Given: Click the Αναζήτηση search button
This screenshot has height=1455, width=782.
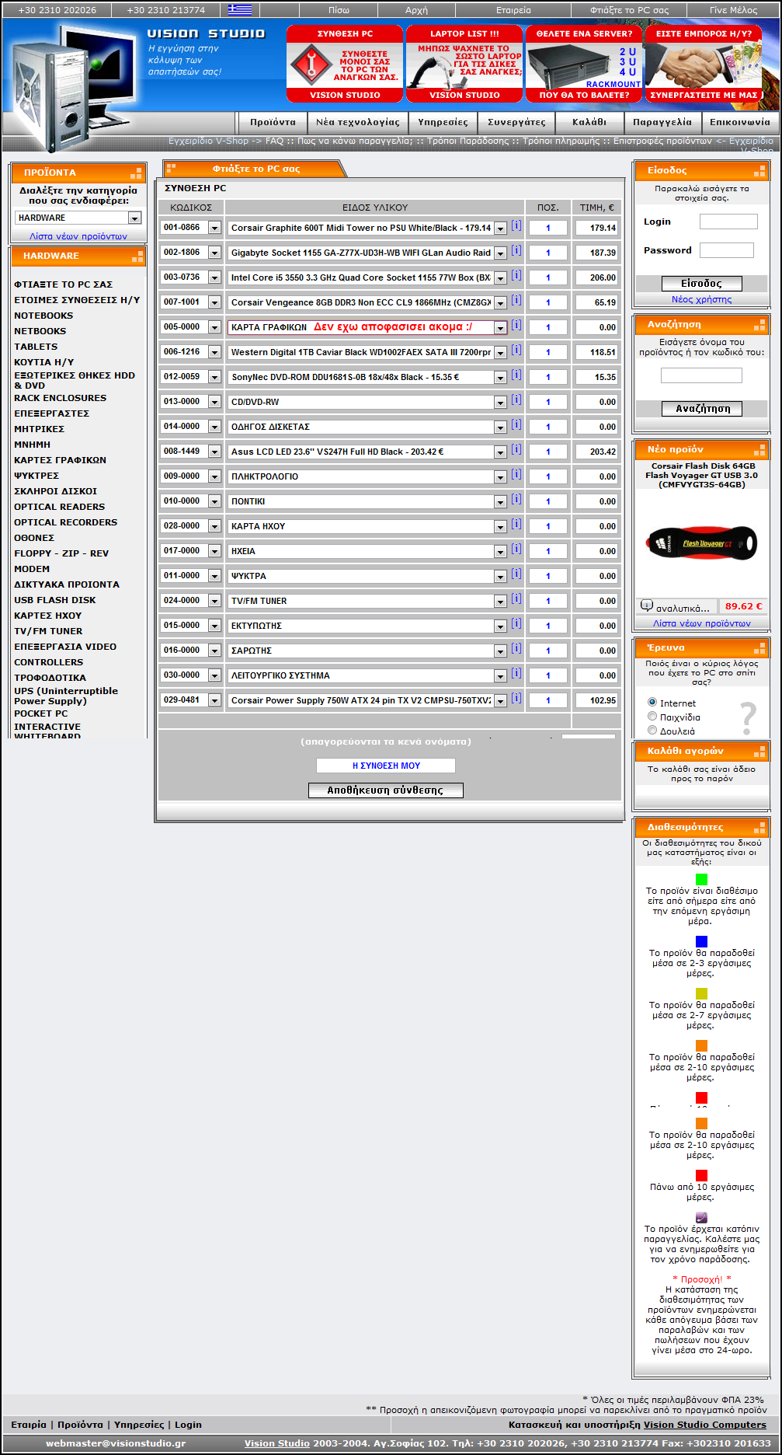Looking at the screenshot, I should [x=702, y=409].
